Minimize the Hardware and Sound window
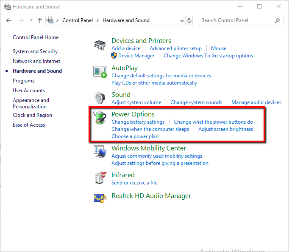 tap(240, 6)
